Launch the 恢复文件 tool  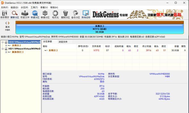pyautogui.click(x=25, y=14)
